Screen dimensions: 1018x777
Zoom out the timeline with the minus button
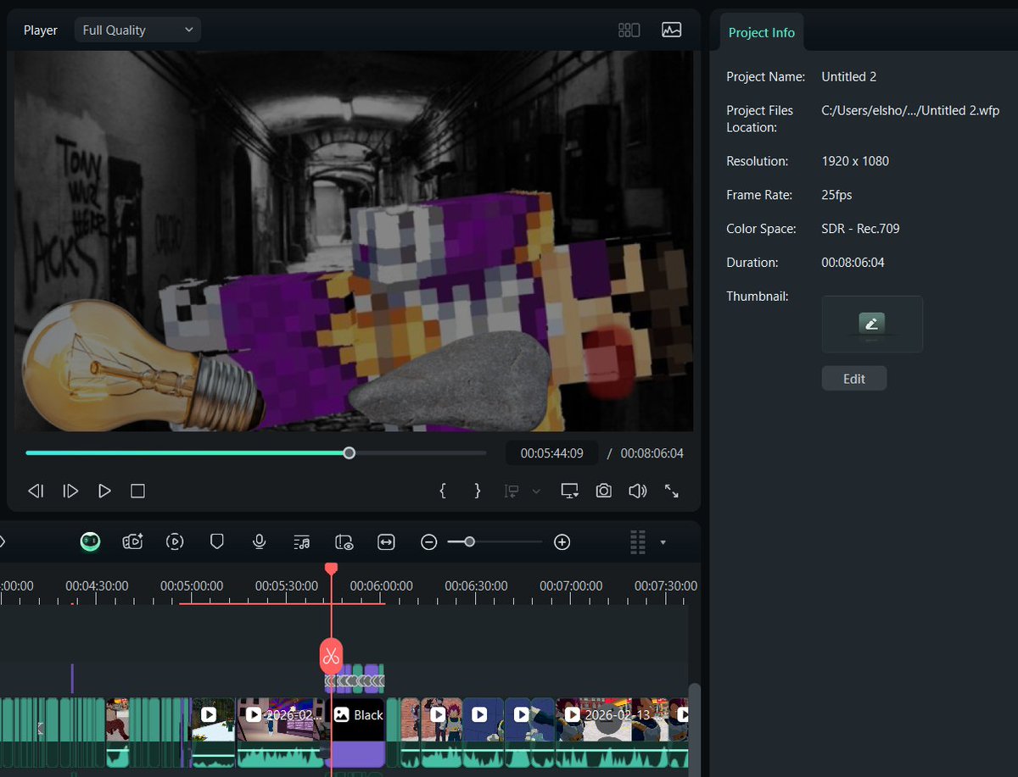coord(429,542)
